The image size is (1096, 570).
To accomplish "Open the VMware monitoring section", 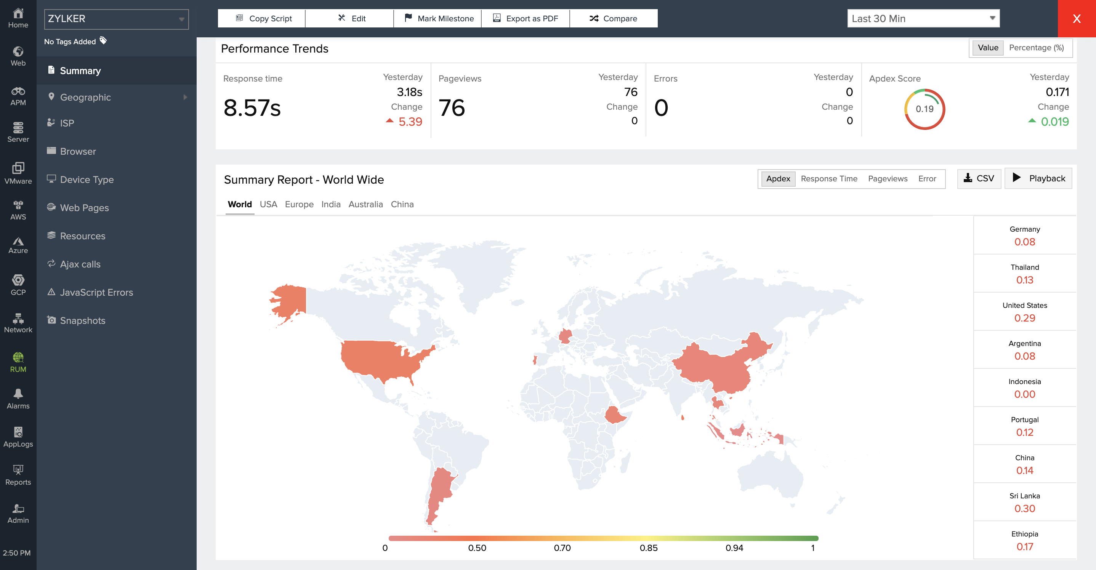I will click(18, 172).
